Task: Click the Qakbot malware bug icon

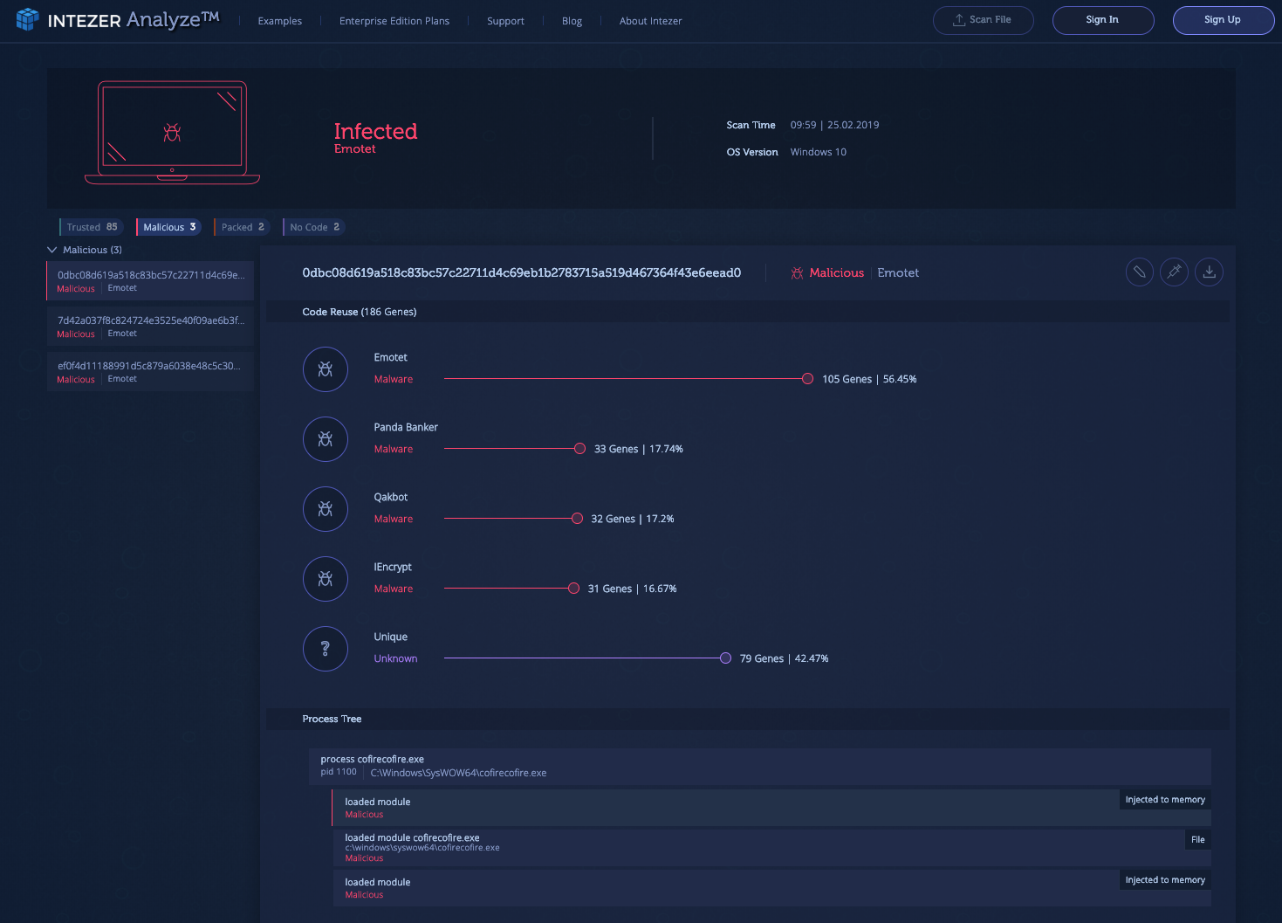Action: [326, 509]
